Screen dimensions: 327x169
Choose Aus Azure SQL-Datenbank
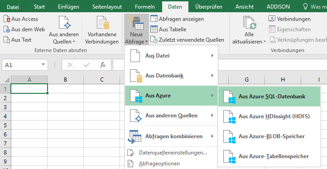click(269, 97)
